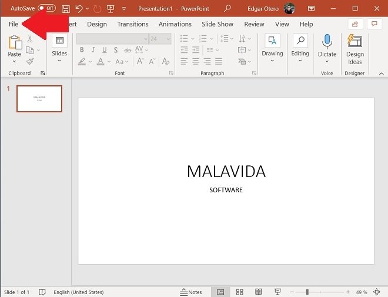The image size is (388, 297).
Task: Click English (United States) language
Action: click(x=79, y=292)
